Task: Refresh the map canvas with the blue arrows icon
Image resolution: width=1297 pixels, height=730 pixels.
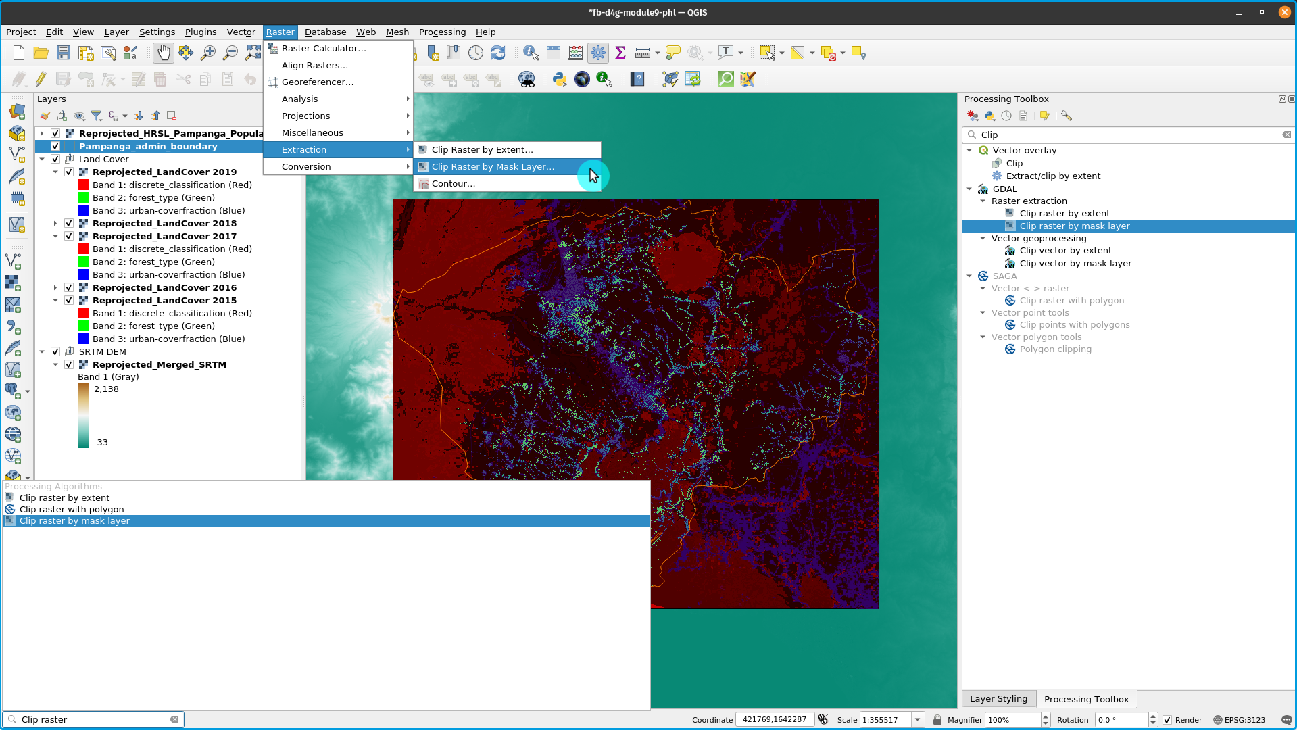Action: (x=498, y=53)
